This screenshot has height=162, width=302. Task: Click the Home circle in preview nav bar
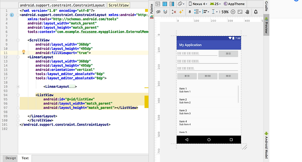[209, 140]
